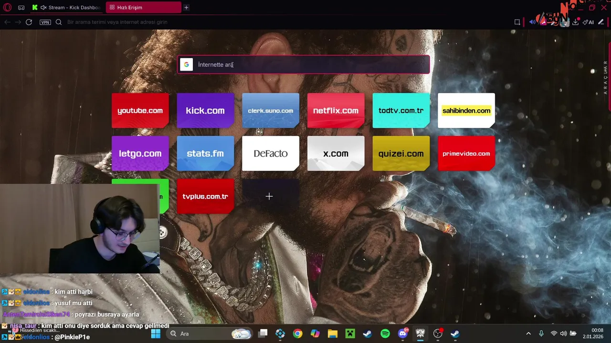
Task: Open the quizei.com speed dial
Action: point(401,153)
